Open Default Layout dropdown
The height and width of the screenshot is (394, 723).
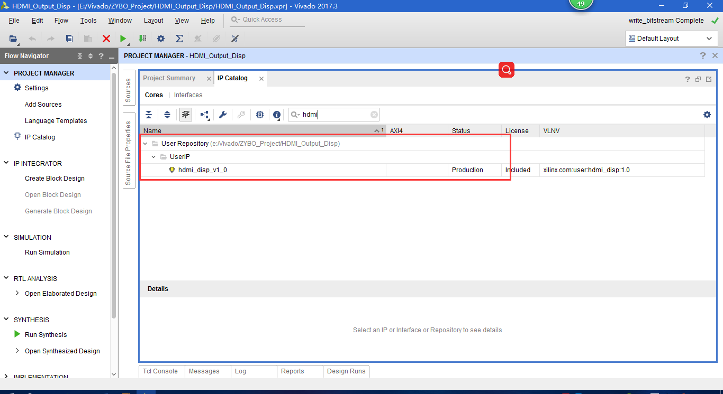(x=671, y=39)
